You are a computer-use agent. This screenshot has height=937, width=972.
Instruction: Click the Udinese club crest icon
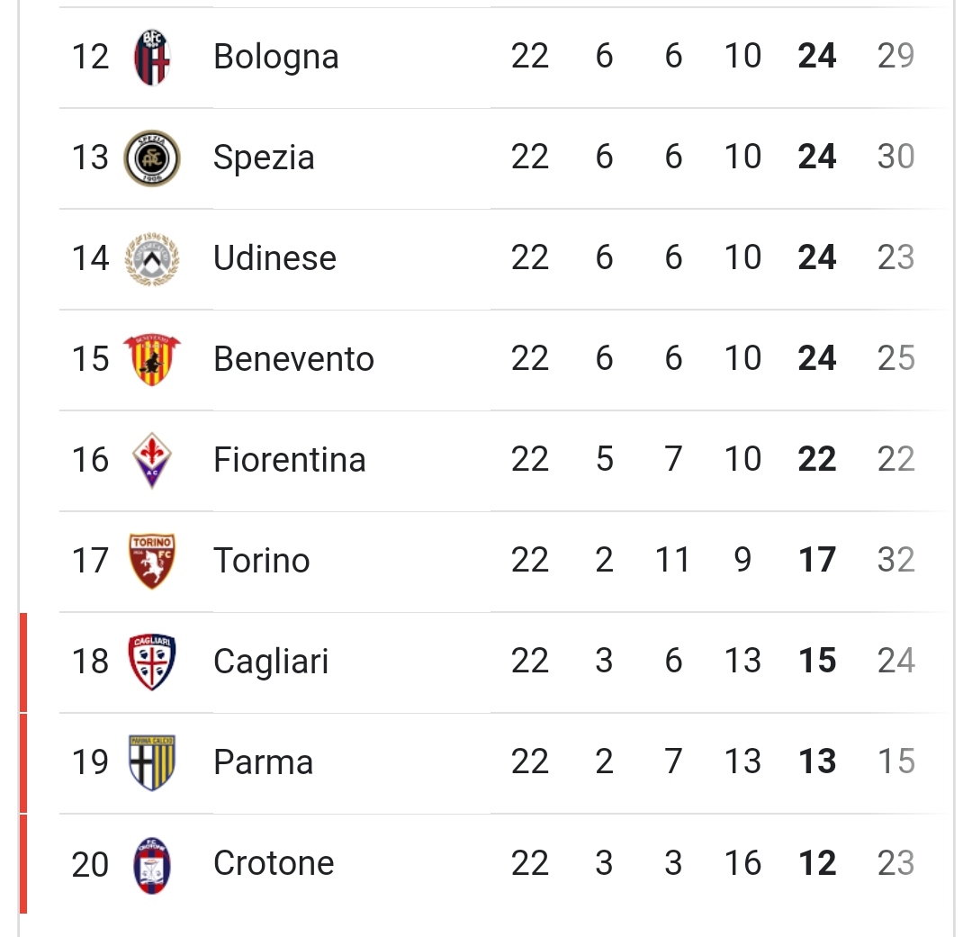151,258
